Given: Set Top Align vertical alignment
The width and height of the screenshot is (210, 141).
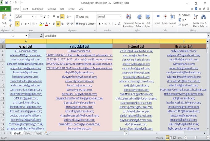Looking at the screenshot, I should pos(54,16).
